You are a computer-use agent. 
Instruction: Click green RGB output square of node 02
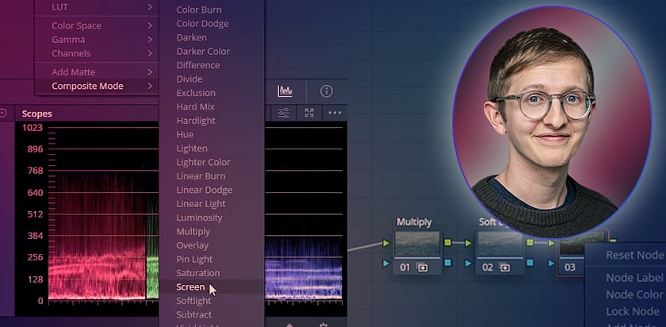530,242
